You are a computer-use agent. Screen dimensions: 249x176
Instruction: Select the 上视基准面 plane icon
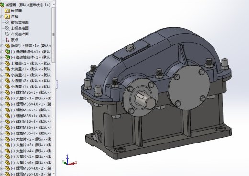[7, 28]
